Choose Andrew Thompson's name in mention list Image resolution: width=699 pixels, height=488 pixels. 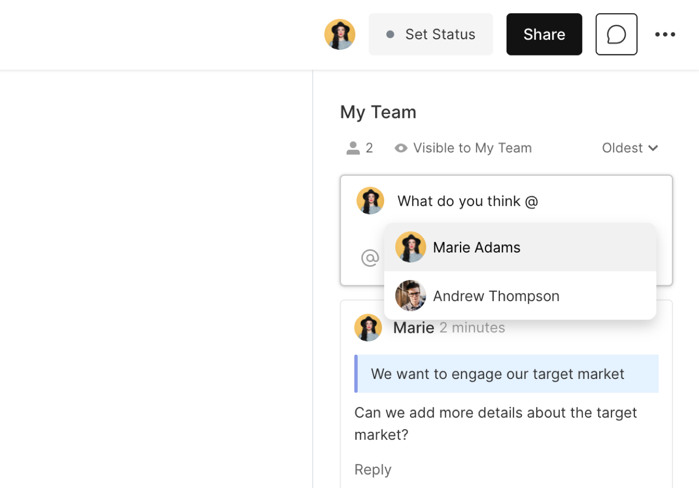pos(496,296)
